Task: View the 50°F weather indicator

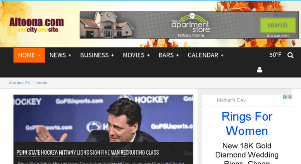Action: click(275, 55)
